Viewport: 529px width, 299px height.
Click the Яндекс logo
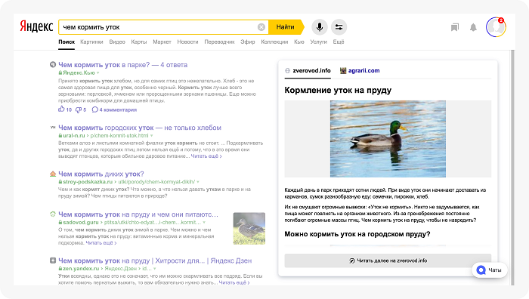36,26
